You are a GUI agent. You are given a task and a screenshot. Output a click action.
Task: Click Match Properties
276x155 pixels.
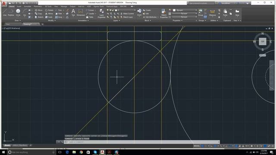tap(164, 13)
